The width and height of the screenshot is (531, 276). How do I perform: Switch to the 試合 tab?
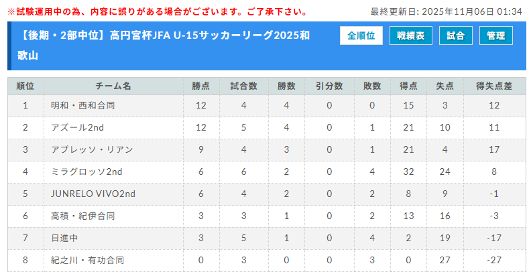(x=456, y=36)
